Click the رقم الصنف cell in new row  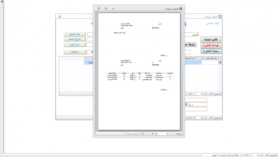click(210, 63)
